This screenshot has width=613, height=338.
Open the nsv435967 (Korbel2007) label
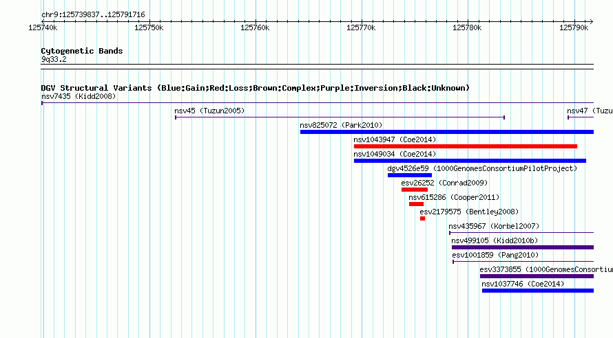pos(494,226)
